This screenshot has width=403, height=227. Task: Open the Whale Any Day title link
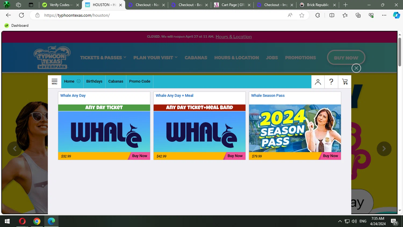tap(73, 95)
